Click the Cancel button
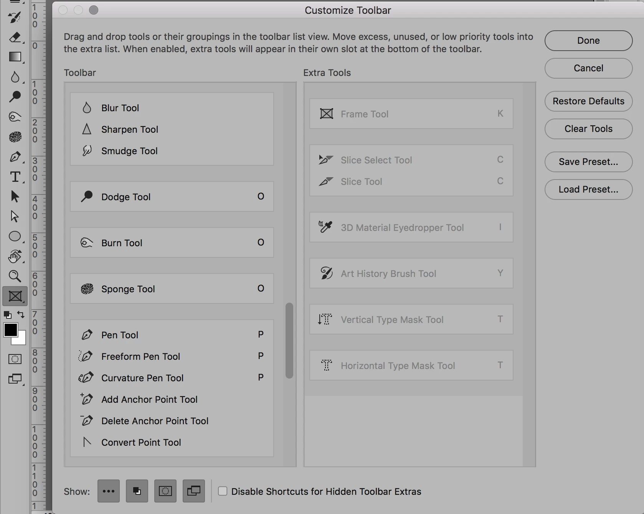The image size is (644, 514). [588, 68]
